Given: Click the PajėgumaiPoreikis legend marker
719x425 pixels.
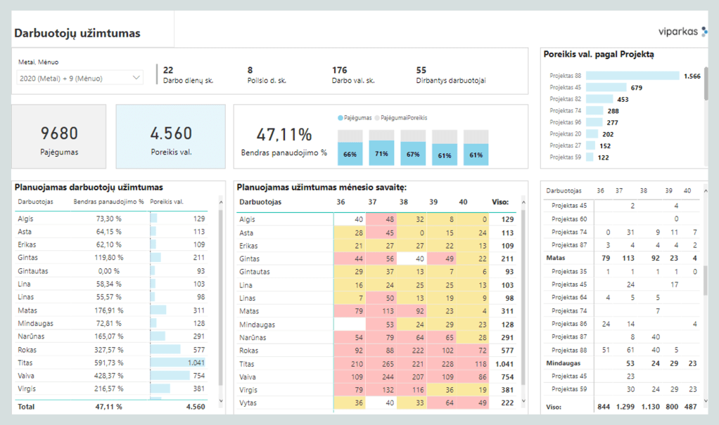Looking at the screenshot, I should [x=377, y=118].
